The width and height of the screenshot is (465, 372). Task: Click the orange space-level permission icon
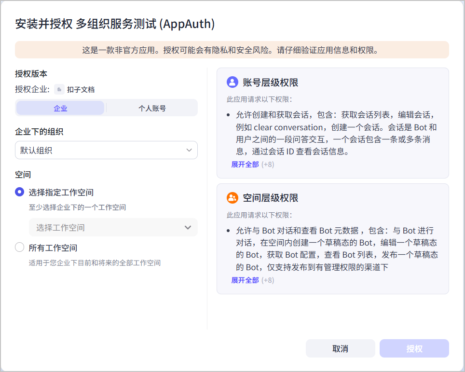[x=232, y=198]
